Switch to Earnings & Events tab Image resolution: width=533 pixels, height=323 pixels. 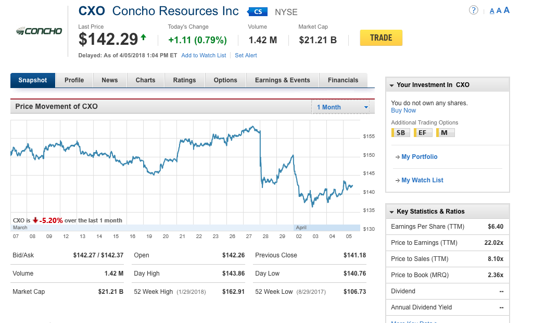pos(283,80)
